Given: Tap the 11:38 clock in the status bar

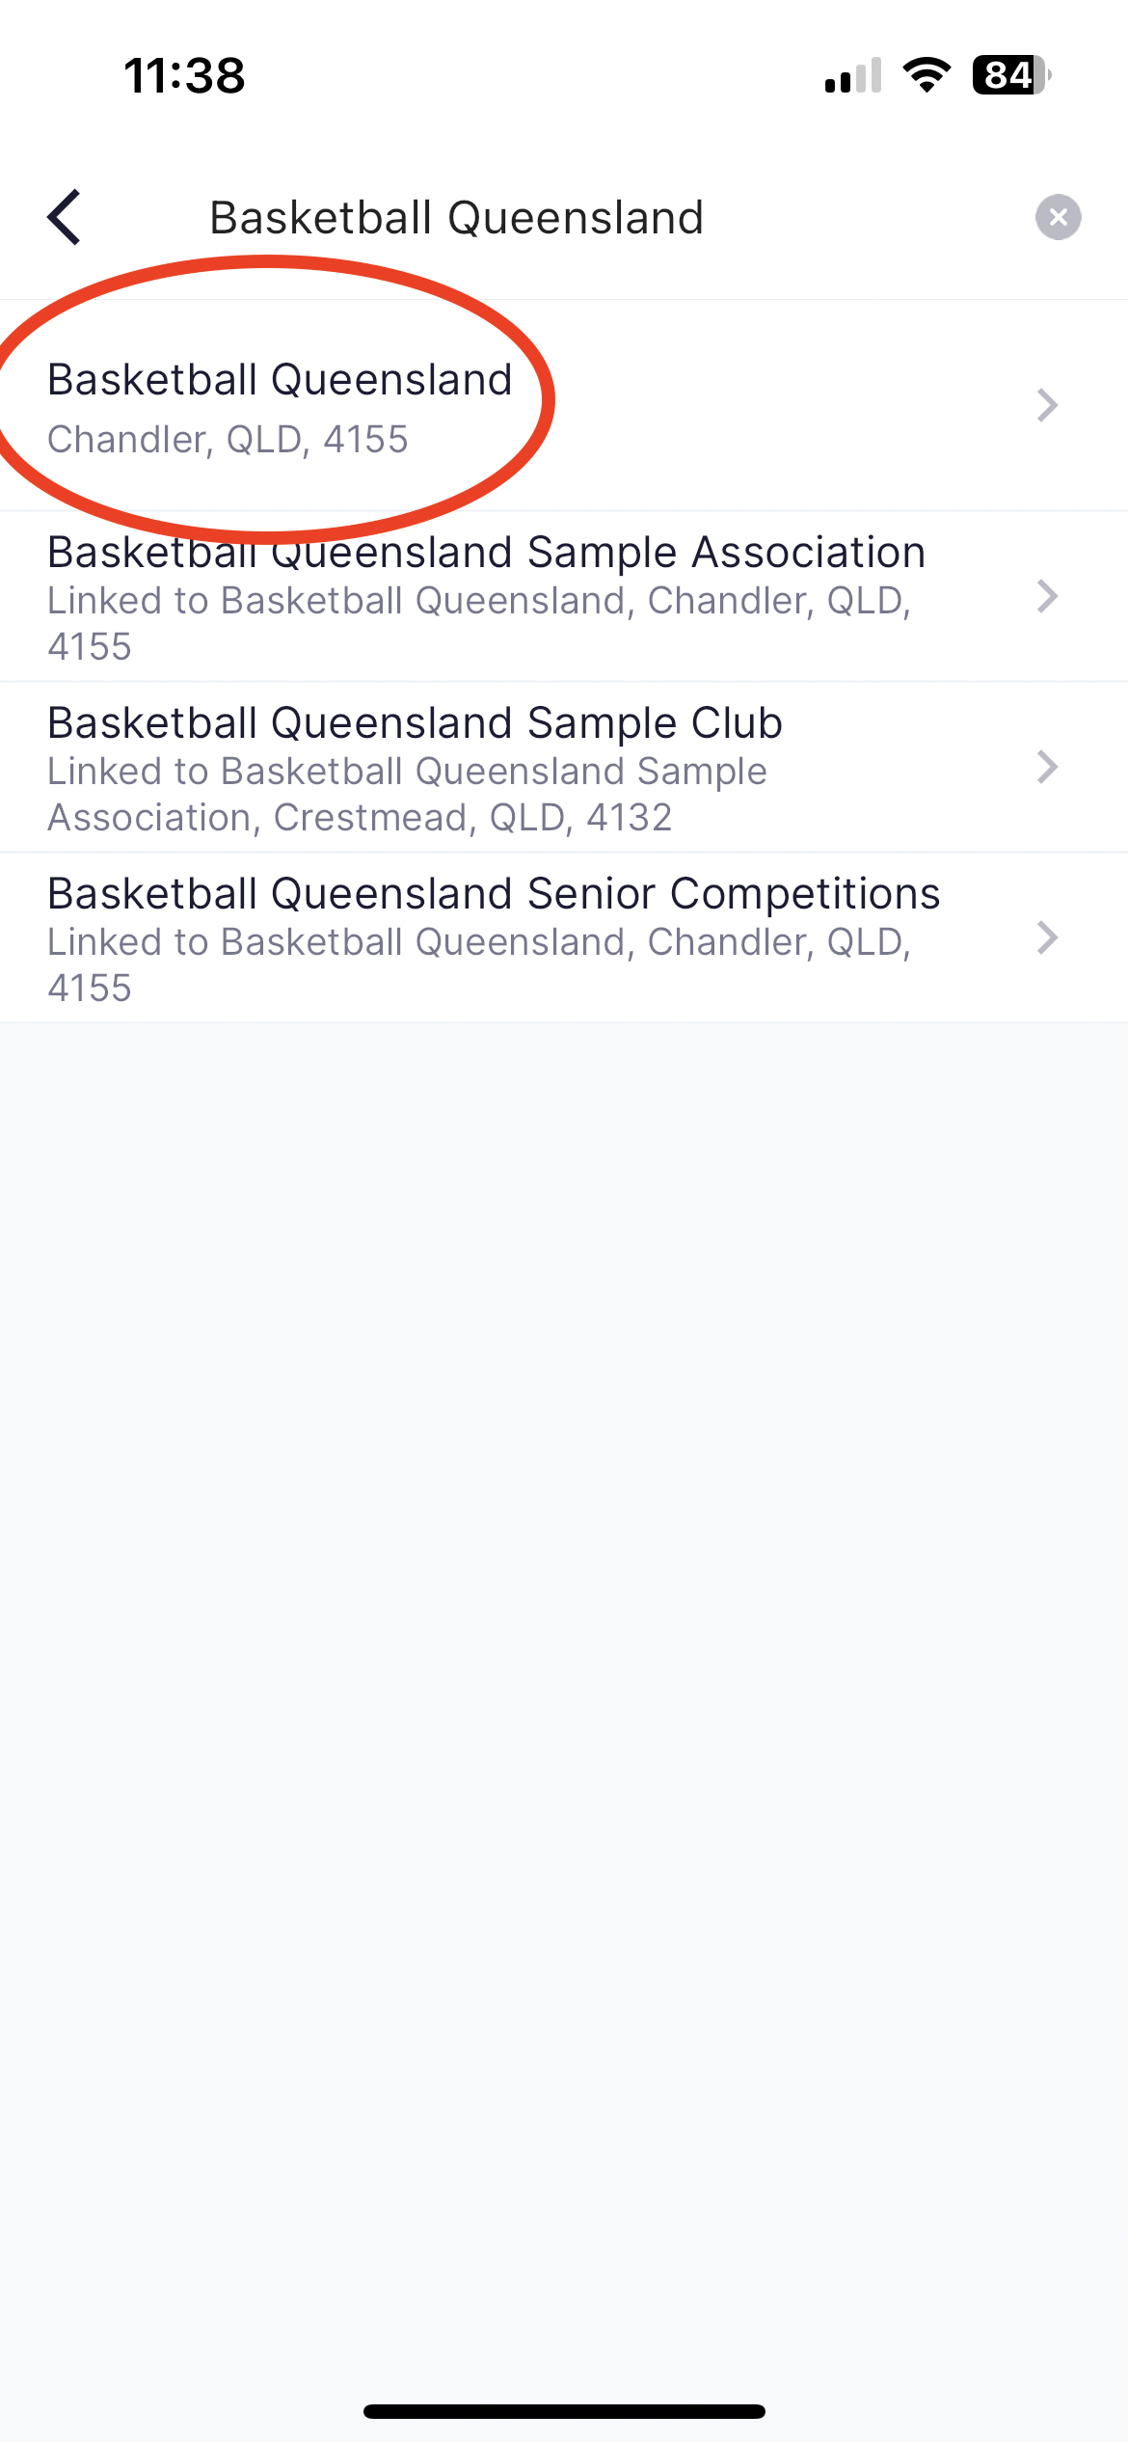Looking at the screenshot, I should click(x=185, y=75).
